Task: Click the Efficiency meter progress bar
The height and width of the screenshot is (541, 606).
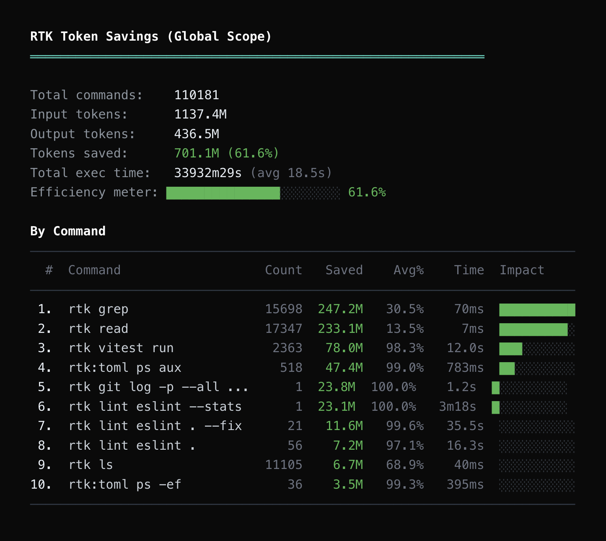Action: (253, 193)
